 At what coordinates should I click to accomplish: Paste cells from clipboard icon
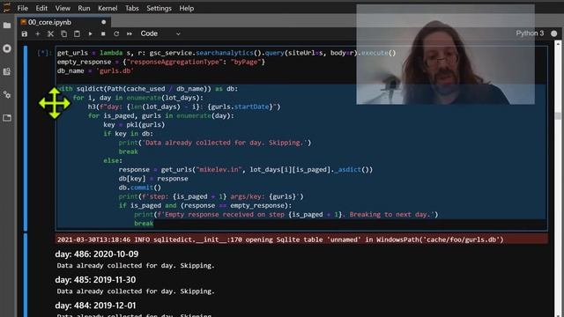[x=77, y=33]
